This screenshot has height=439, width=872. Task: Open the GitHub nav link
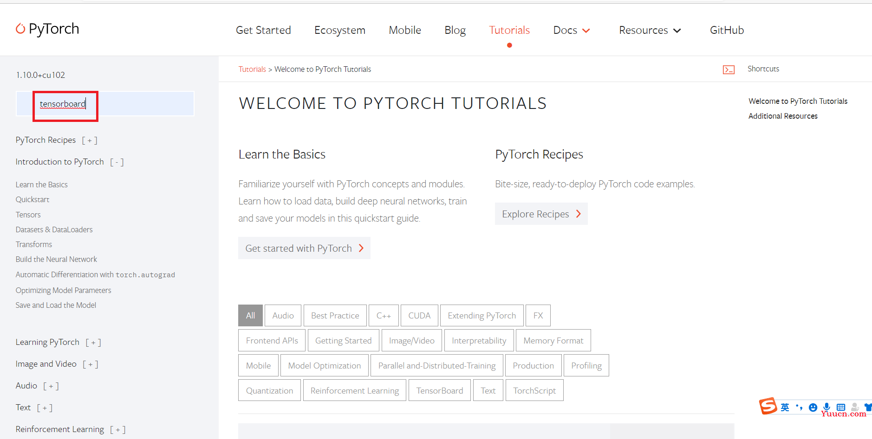point(727,30)
